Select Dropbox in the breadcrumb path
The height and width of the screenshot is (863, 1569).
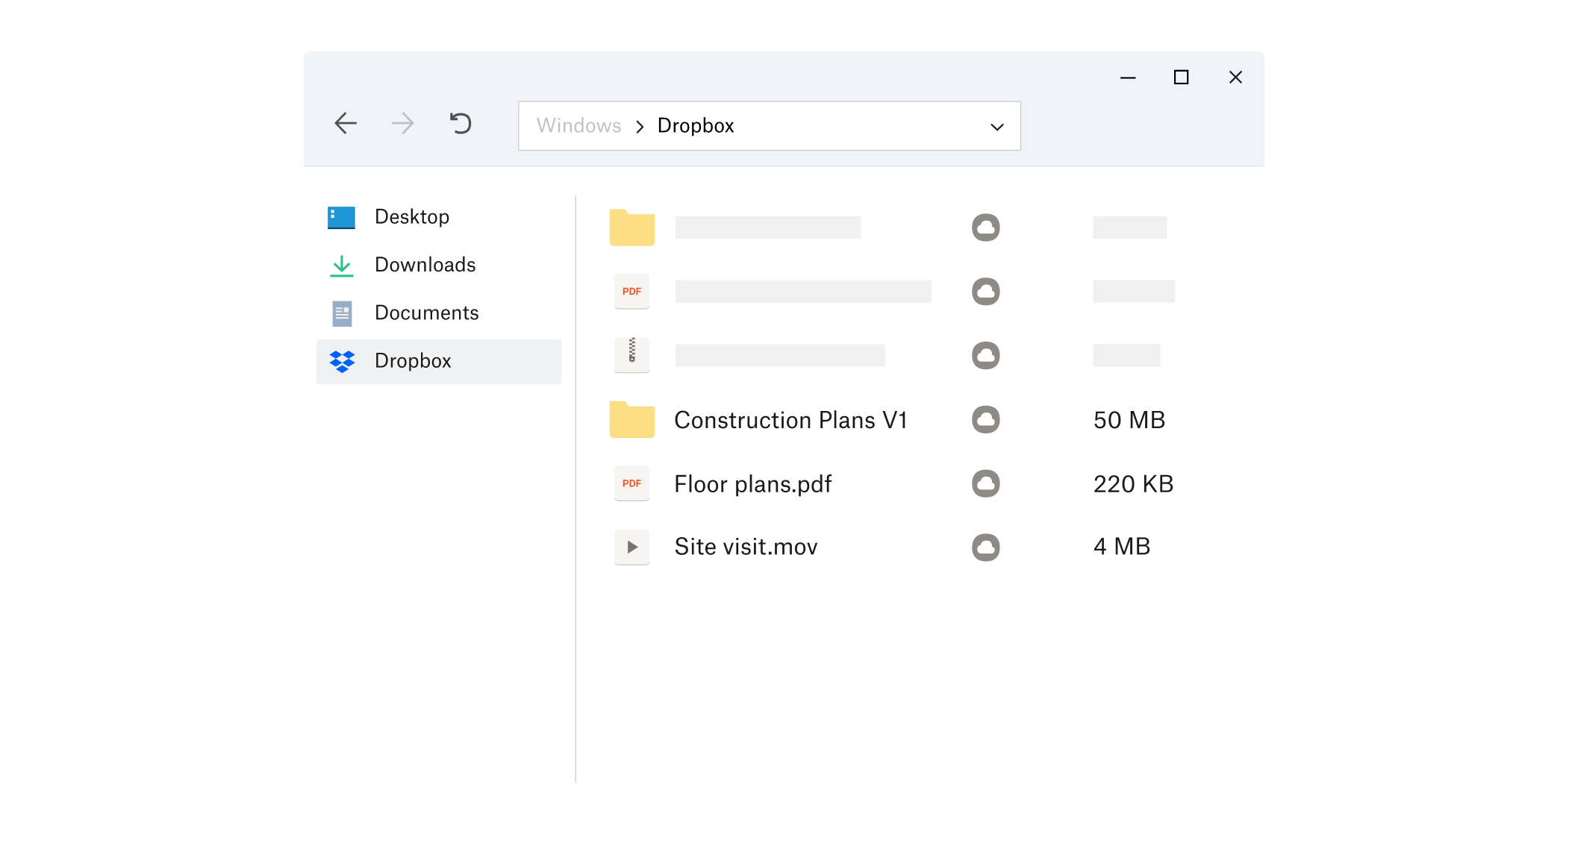coord(695,125)
